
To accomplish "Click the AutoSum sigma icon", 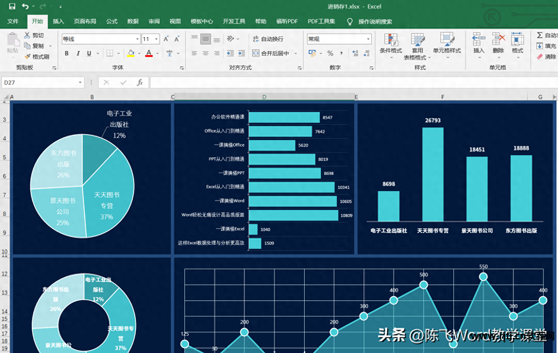I will point(539,35).
